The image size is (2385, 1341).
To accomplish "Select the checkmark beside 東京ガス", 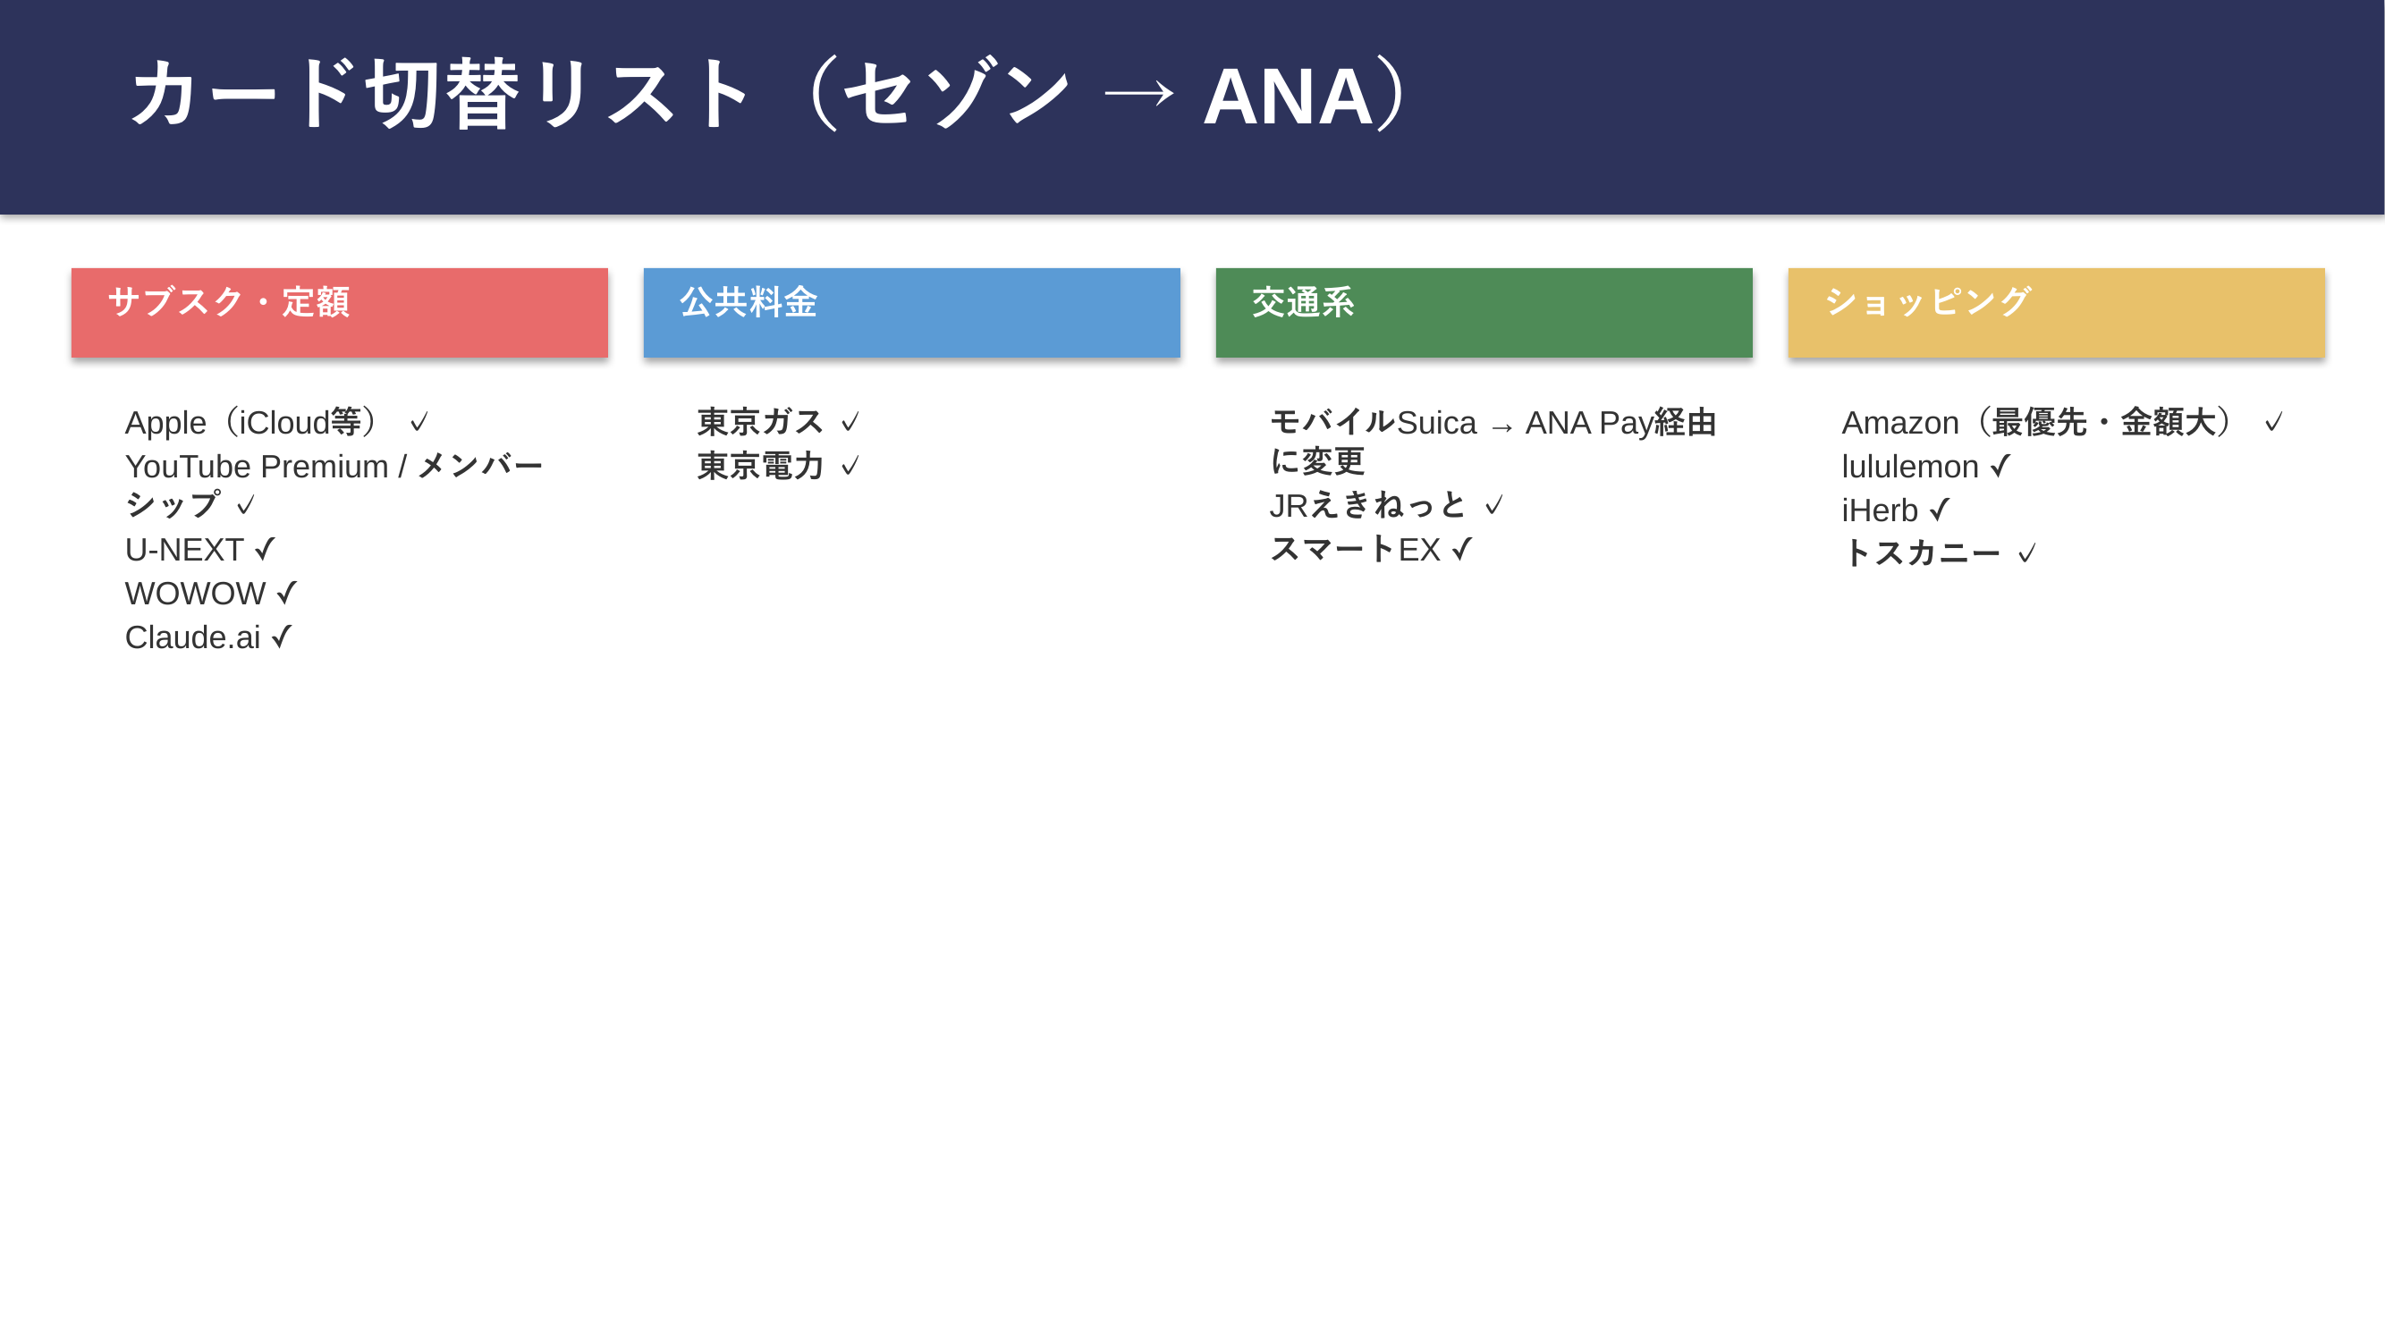I will (850, 423).
